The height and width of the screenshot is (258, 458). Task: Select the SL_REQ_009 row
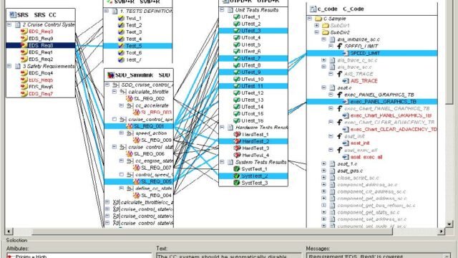(x=156, y=140)
